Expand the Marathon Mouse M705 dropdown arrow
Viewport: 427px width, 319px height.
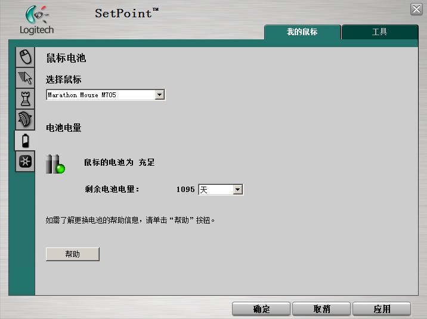pos(160,95)
